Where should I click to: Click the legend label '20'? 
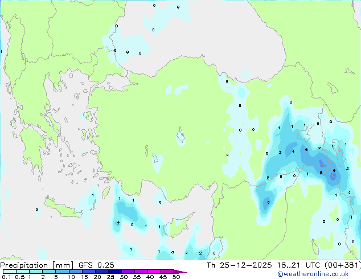[97, 277]
